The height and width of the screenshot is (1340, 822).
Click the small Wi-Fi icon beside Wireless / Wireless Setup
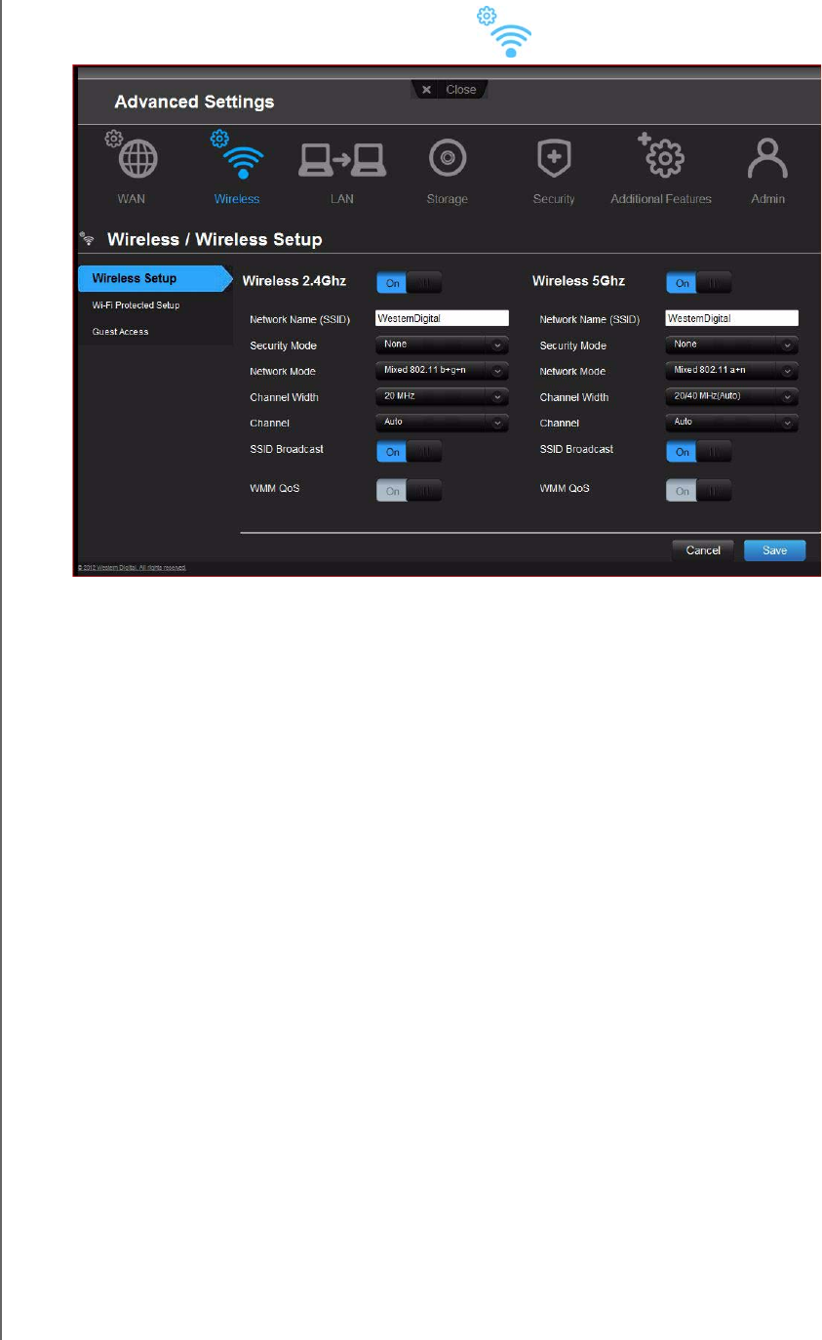pyautogui.click(x=88, y=238)
